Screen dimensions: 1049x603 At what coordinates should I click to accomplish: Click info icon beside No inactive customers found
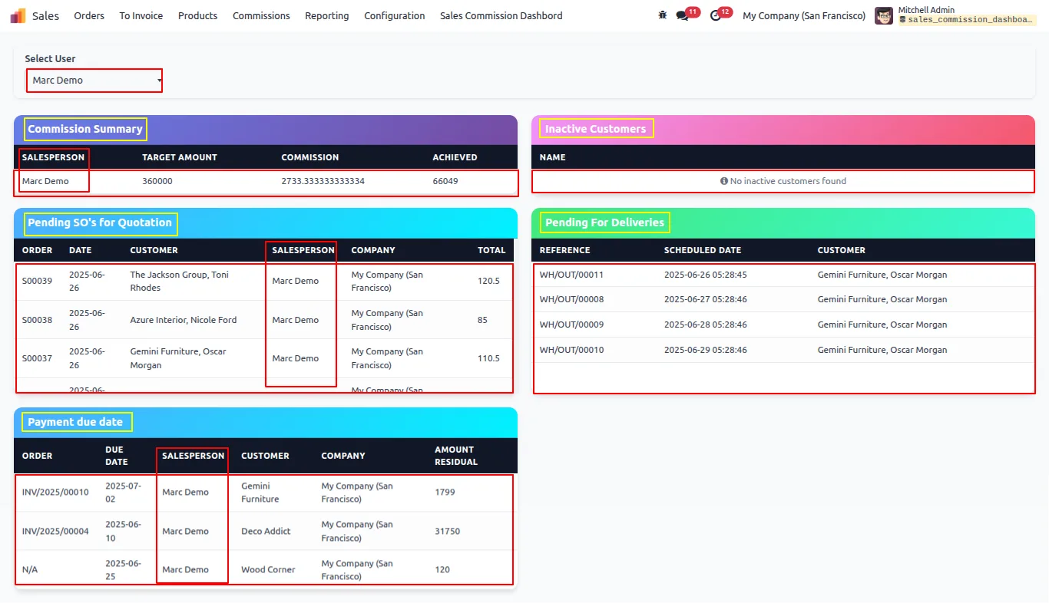(x=724, y=181)
